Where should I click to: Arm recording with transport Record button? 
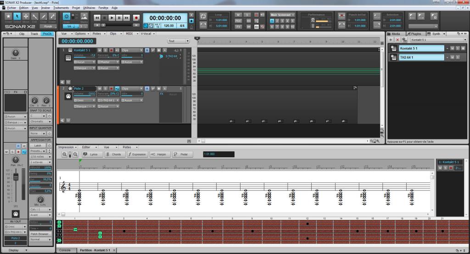point(136,18)
